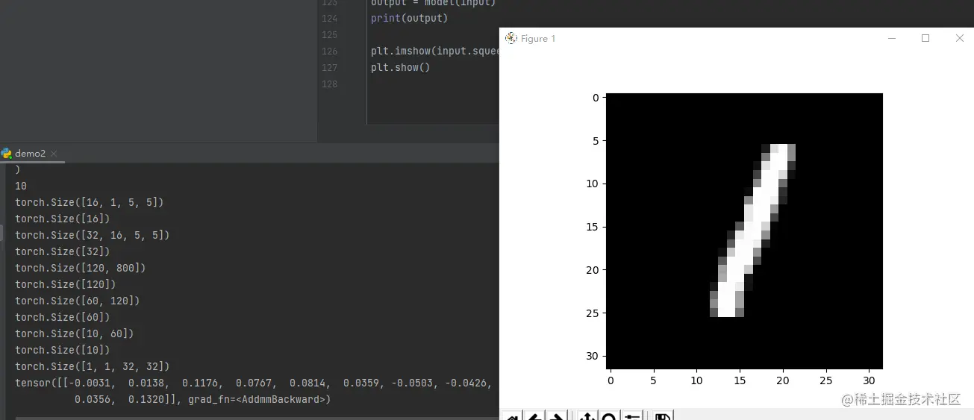
Task: Close the Figure 1 window
Action: pyautogui.click(x=960, y=38)
